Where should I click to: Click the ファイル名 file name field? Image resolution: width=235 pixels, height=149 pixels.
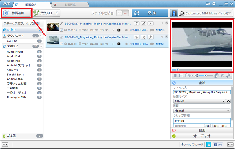[x=202, y=92]
